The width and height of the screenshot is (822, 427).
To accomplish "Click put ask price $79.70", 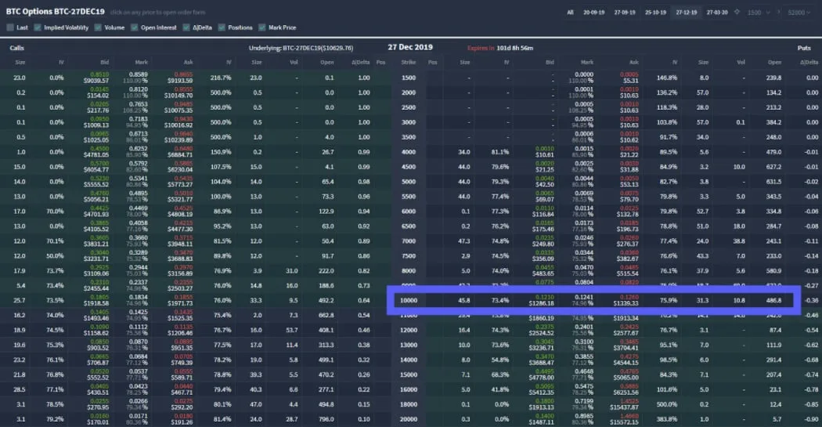I will click(629, 200).
